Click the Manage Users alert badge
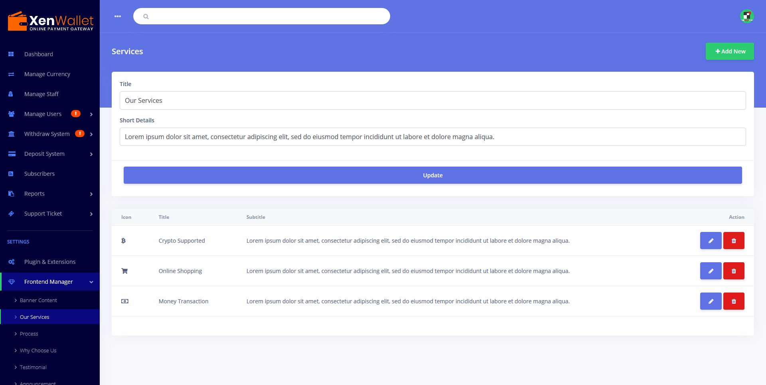 coord(76,114)
